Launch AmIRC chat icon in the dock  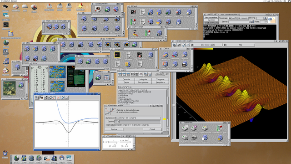(x=69, y=158)
